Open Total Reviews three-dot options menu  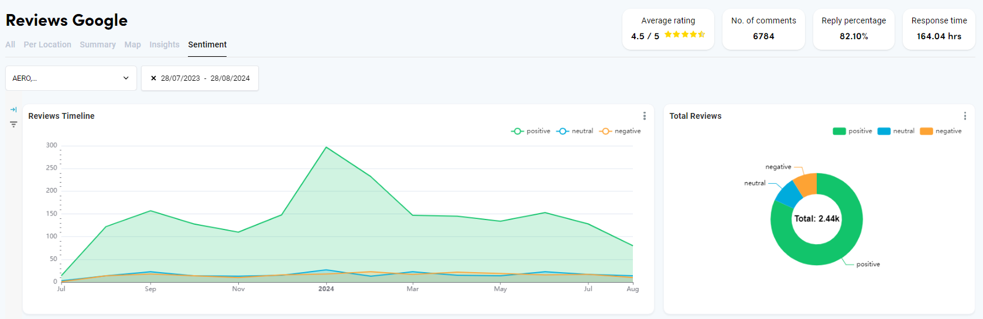[965, 116]
